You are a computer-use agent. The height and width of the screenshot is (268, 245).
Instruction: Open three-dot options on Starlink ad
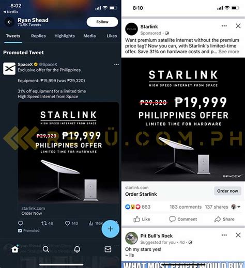[224, 26]
